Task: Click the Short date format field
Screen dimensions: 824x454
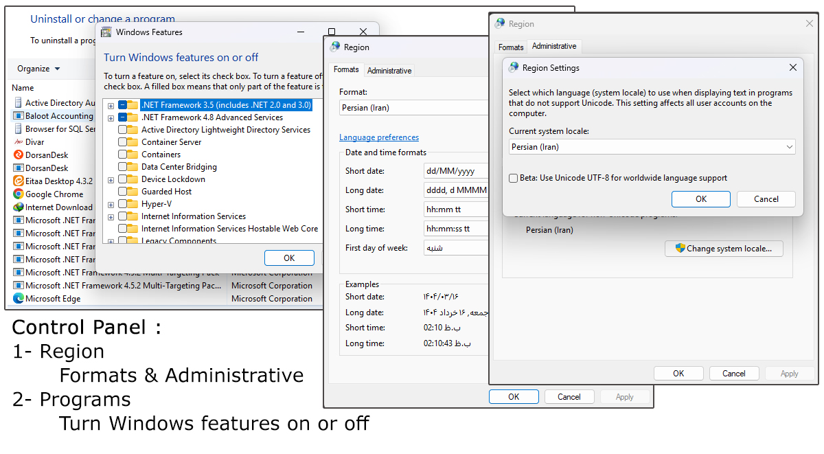Action: 456,171
